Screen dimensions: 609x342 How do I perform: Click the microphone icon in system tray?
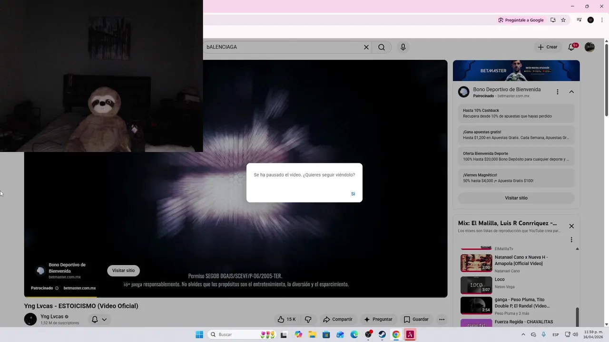(x=544, y=334)
